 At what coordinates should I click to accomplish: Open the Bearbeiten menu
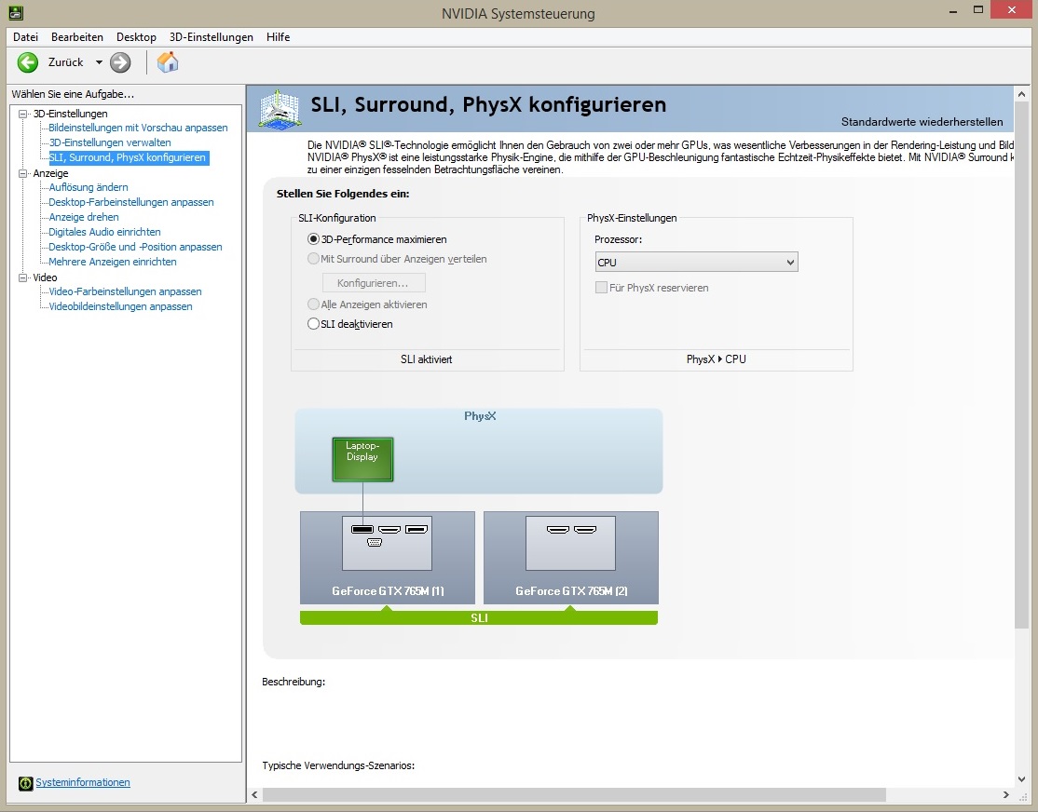click(x=76, y=37)
